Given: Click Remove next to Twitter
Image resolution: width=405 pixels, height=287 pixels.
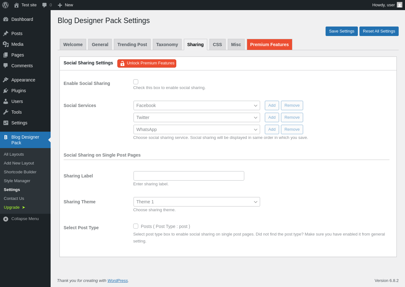Looking at the screenshot, I should point(292,117).
